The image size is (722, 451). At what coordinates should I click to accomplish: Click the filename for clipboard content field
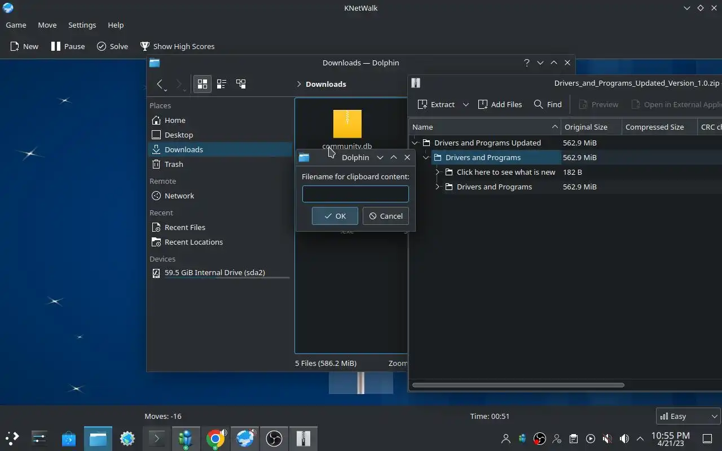click(x=355, y=194)
